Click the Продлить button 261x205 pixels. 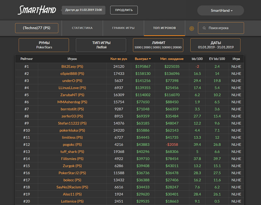click(124, 10)
